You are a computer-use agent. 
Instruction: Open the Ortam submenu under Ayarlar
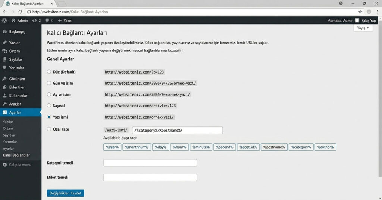(8, 128)
